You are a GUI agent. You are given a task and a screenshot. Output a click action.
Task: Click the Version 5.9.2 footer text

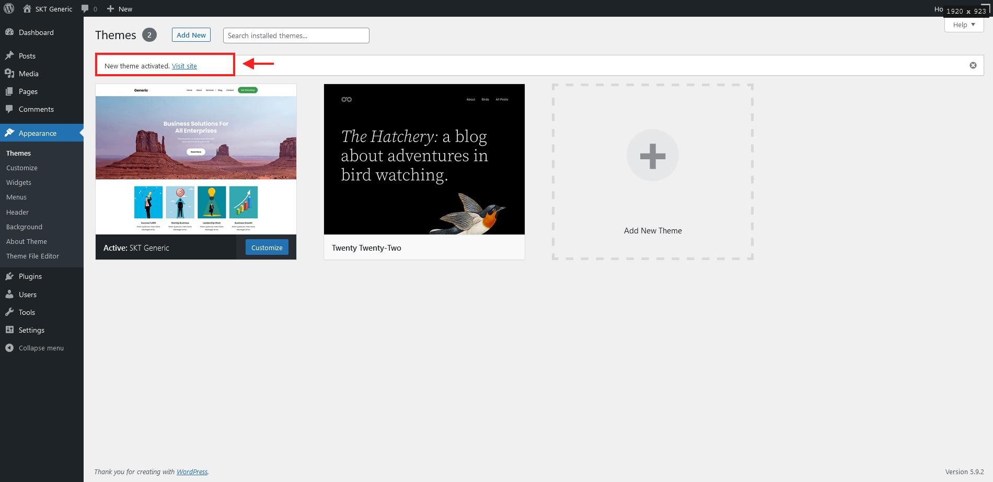tap(965, 472)
